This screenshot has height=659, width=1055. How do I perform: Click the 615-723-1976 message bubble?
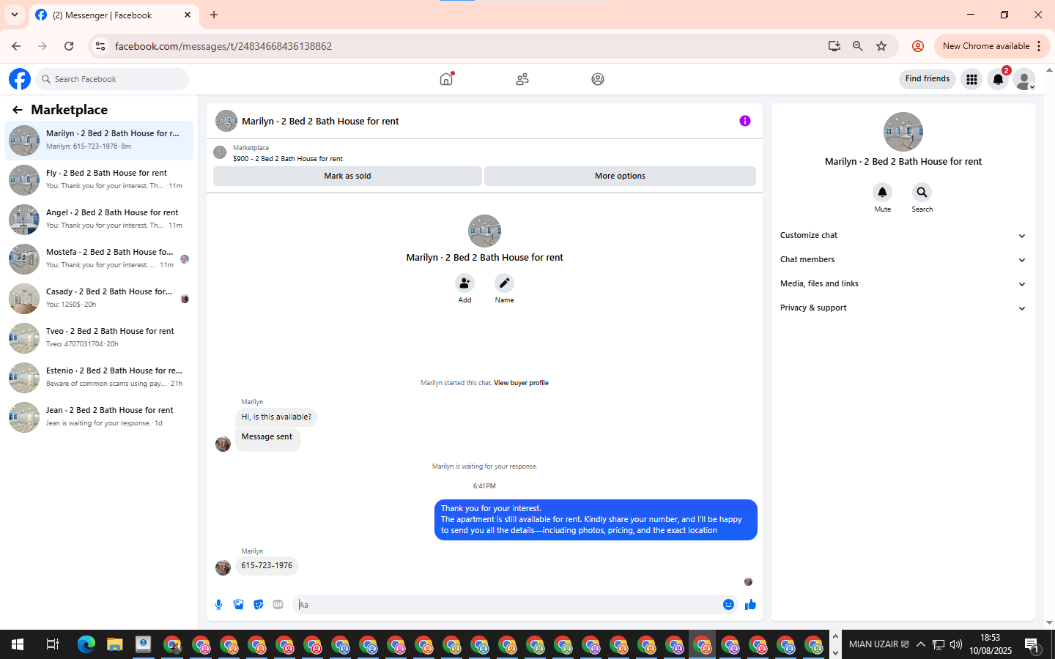[267, 565]
